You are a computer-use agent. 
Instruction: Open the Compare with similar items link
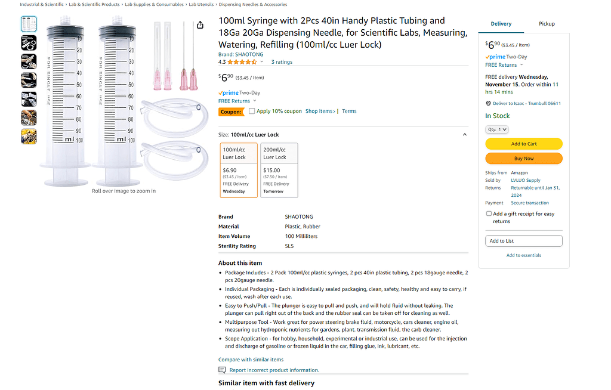[249, 359]
